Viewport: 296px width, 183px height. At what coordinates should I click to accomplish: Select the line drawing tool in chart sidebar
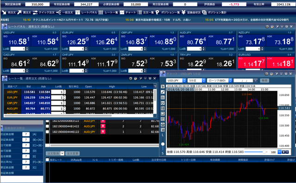(163, 92)
